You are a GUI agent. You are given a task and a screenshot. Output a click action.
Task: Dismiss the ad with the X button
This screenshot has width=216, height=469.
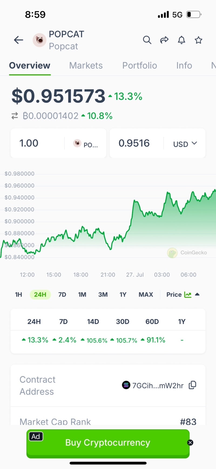pyautogui.click(x=190, y=443)
